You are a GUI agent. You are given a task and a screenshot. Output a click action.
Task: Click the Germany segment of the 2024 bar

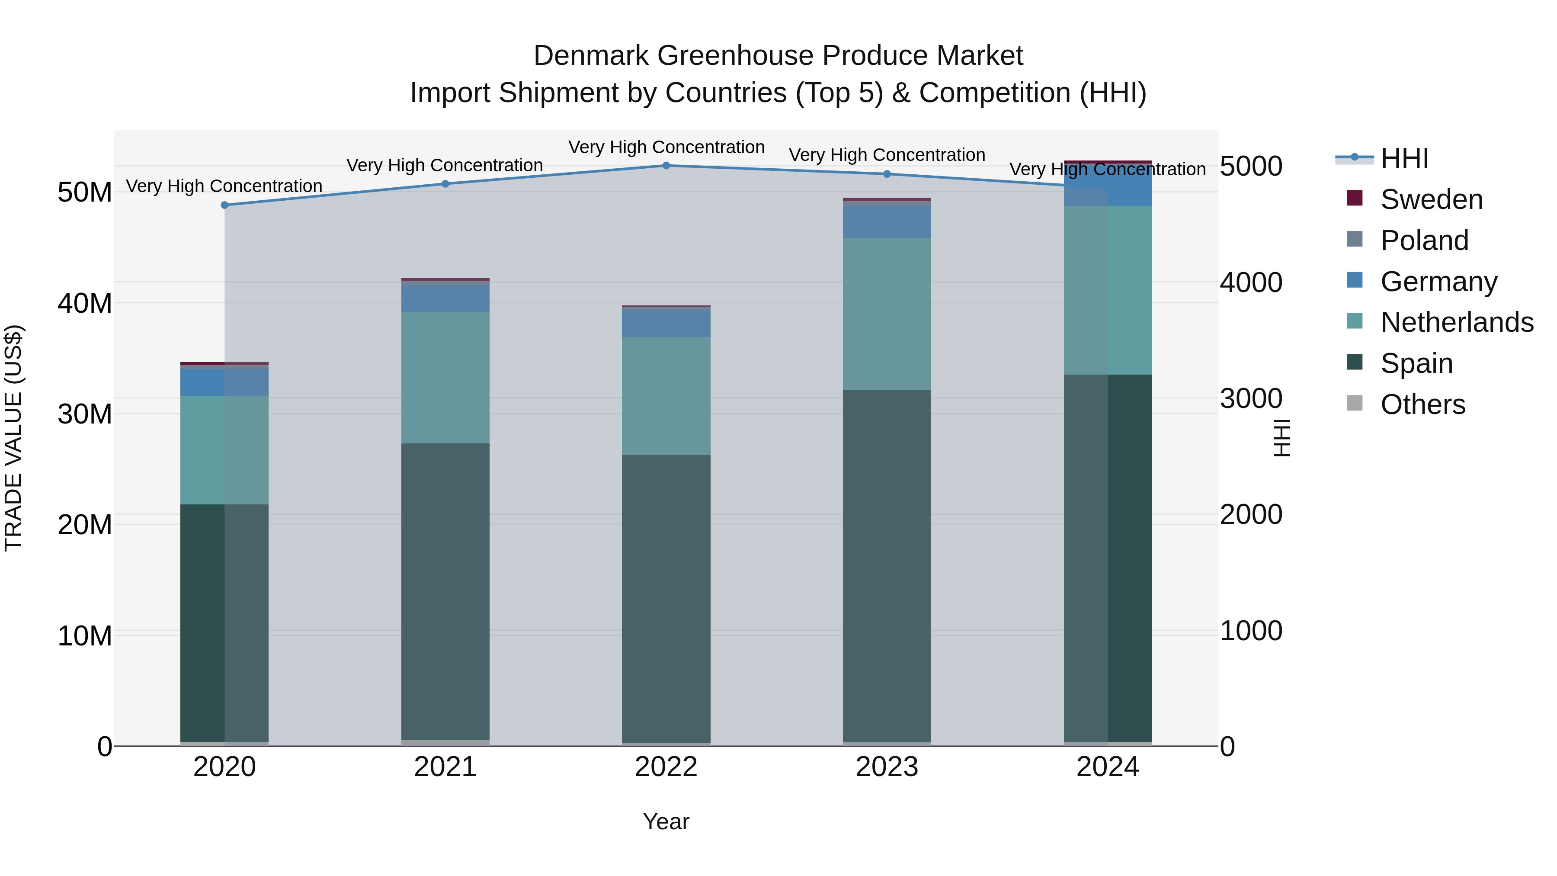[1108, 186]
